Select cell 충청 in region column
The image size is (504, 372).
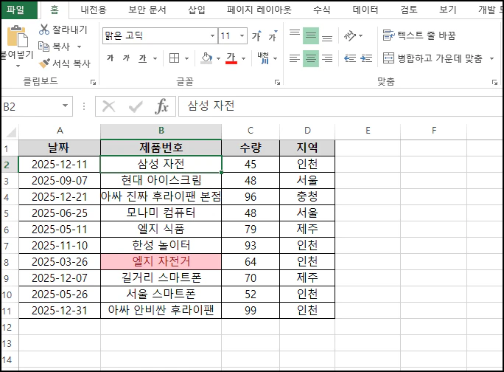pyautogui.click(x=307, y=196)
